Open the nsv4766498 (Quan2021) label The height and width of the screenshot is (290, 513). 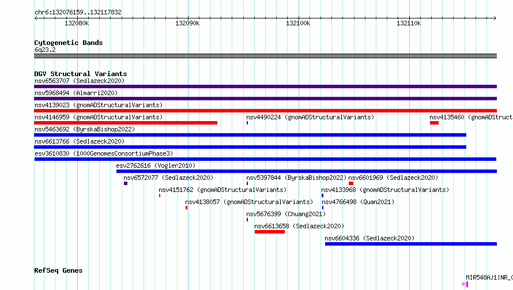click(358, 202)
